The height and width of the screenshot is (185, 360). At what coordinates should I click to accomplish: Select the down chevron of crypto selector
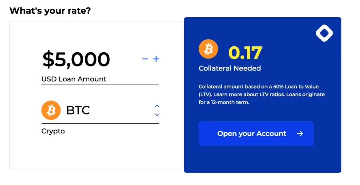pos(157,115)
